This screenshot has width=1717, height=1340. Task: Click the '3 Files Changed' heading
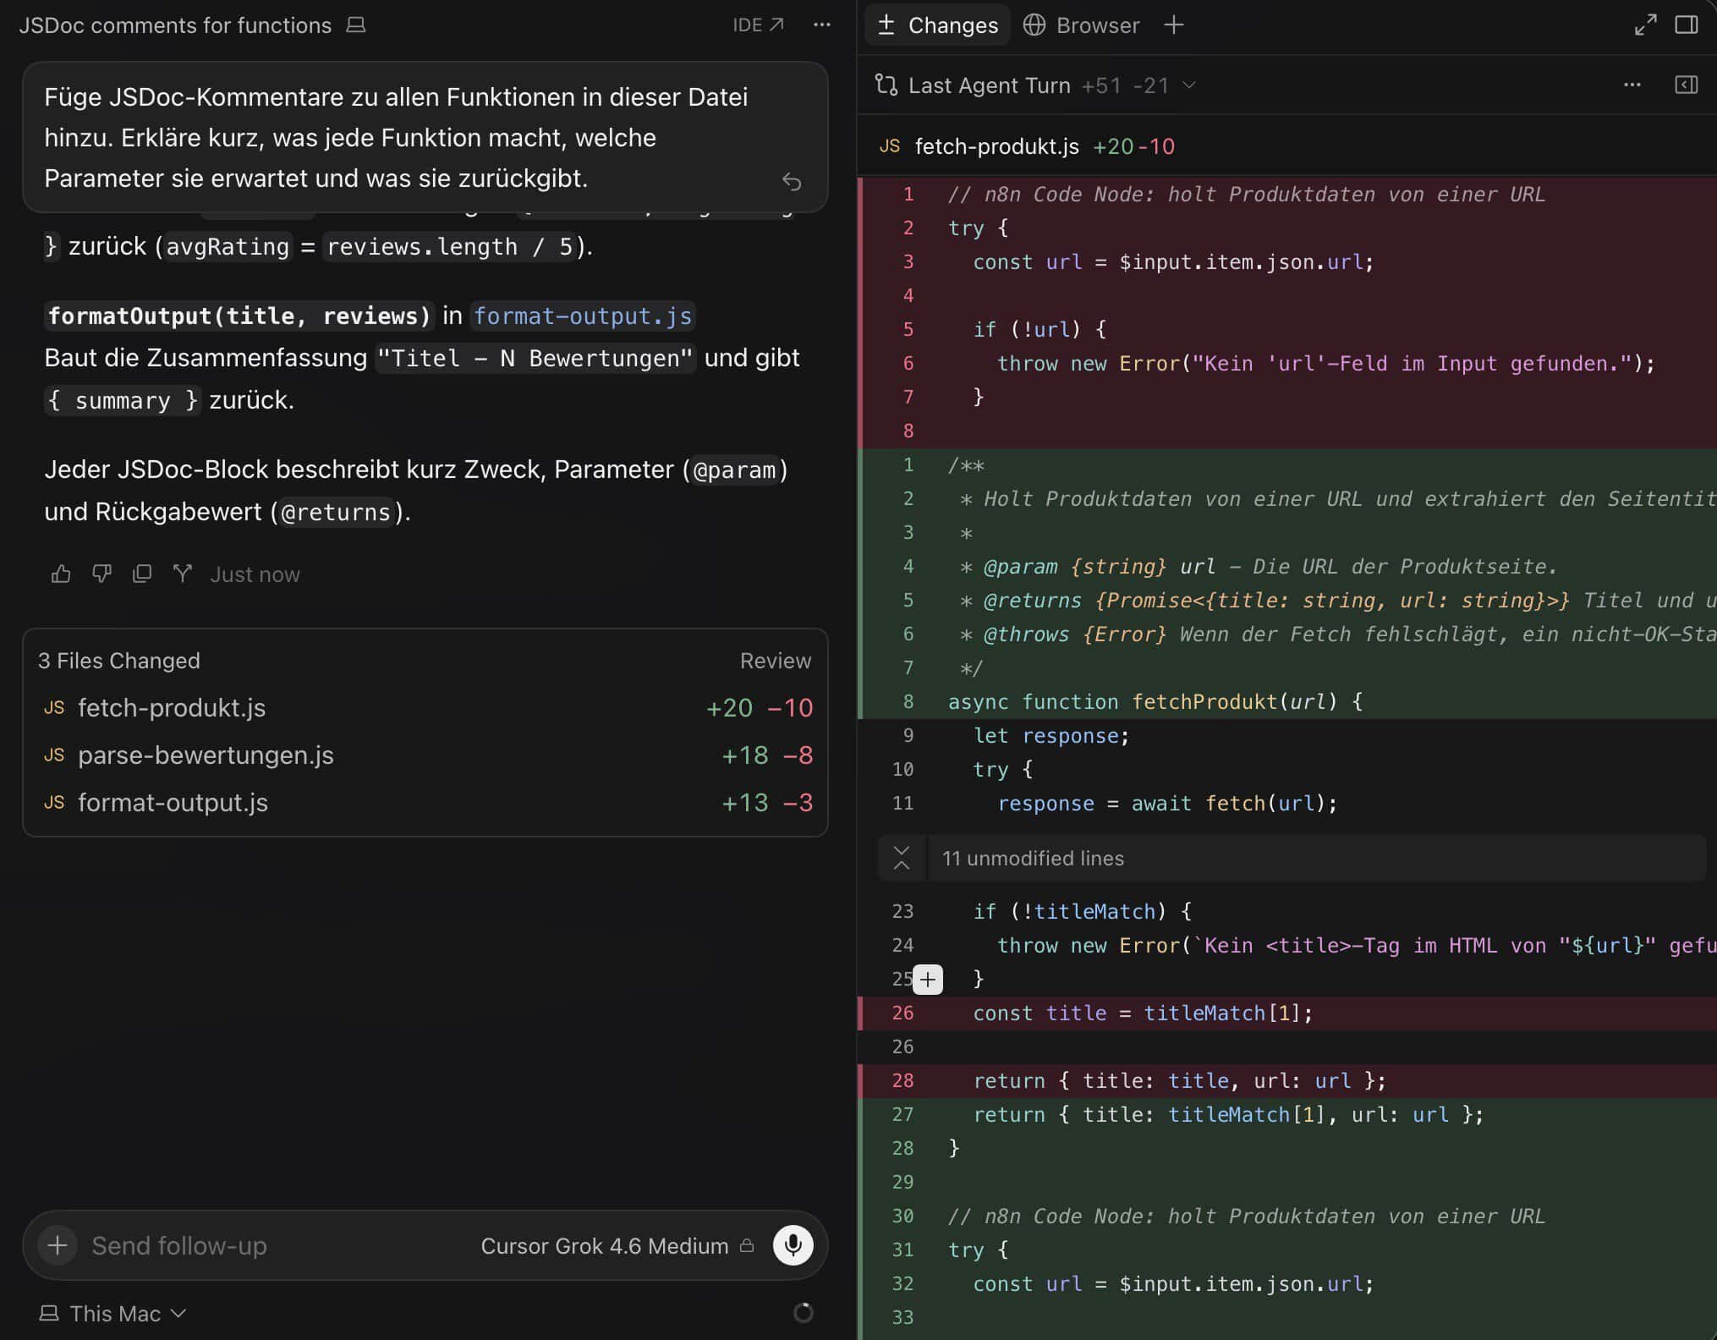(x=118, y=661)
